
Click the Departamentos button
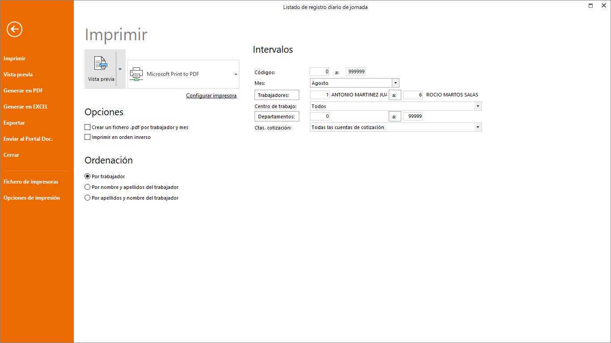coord(277,117)
